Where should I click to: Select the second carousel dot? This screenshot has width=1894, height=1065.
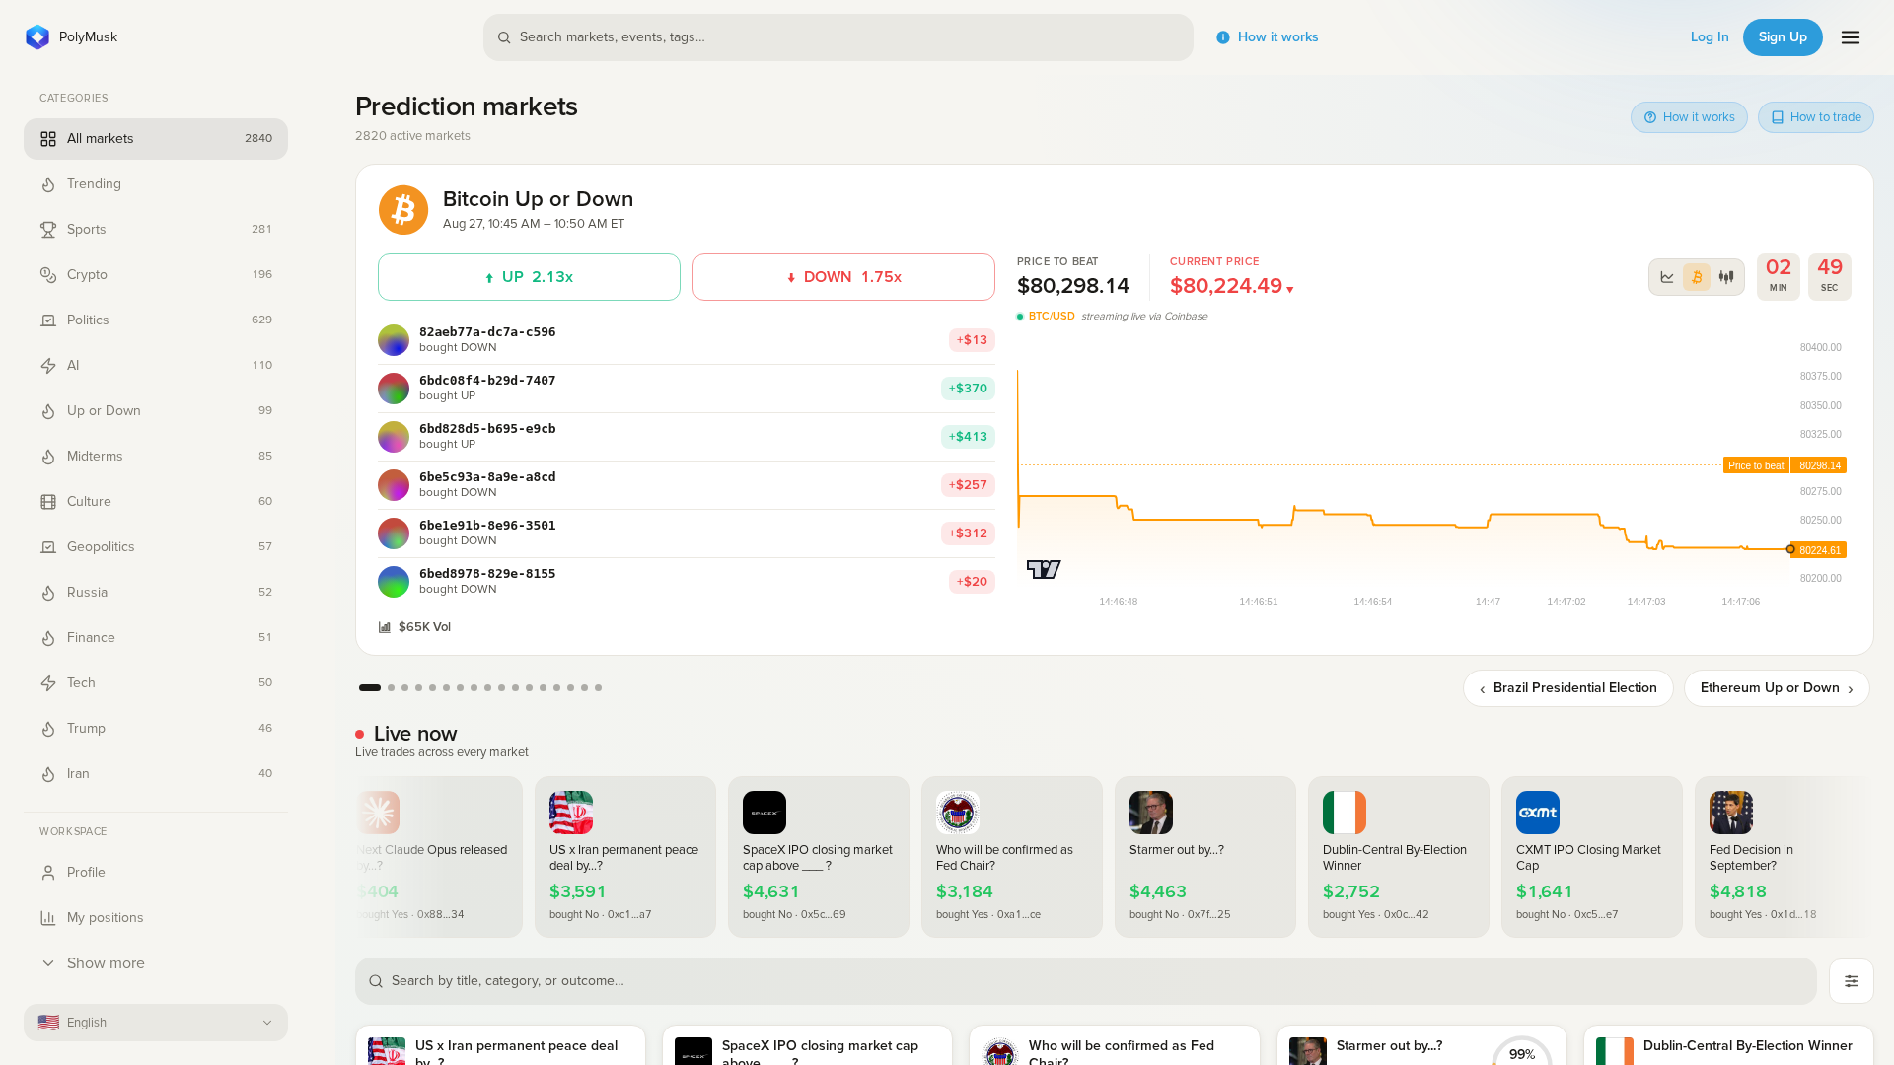pyautogui.click(x=392, y=688)
